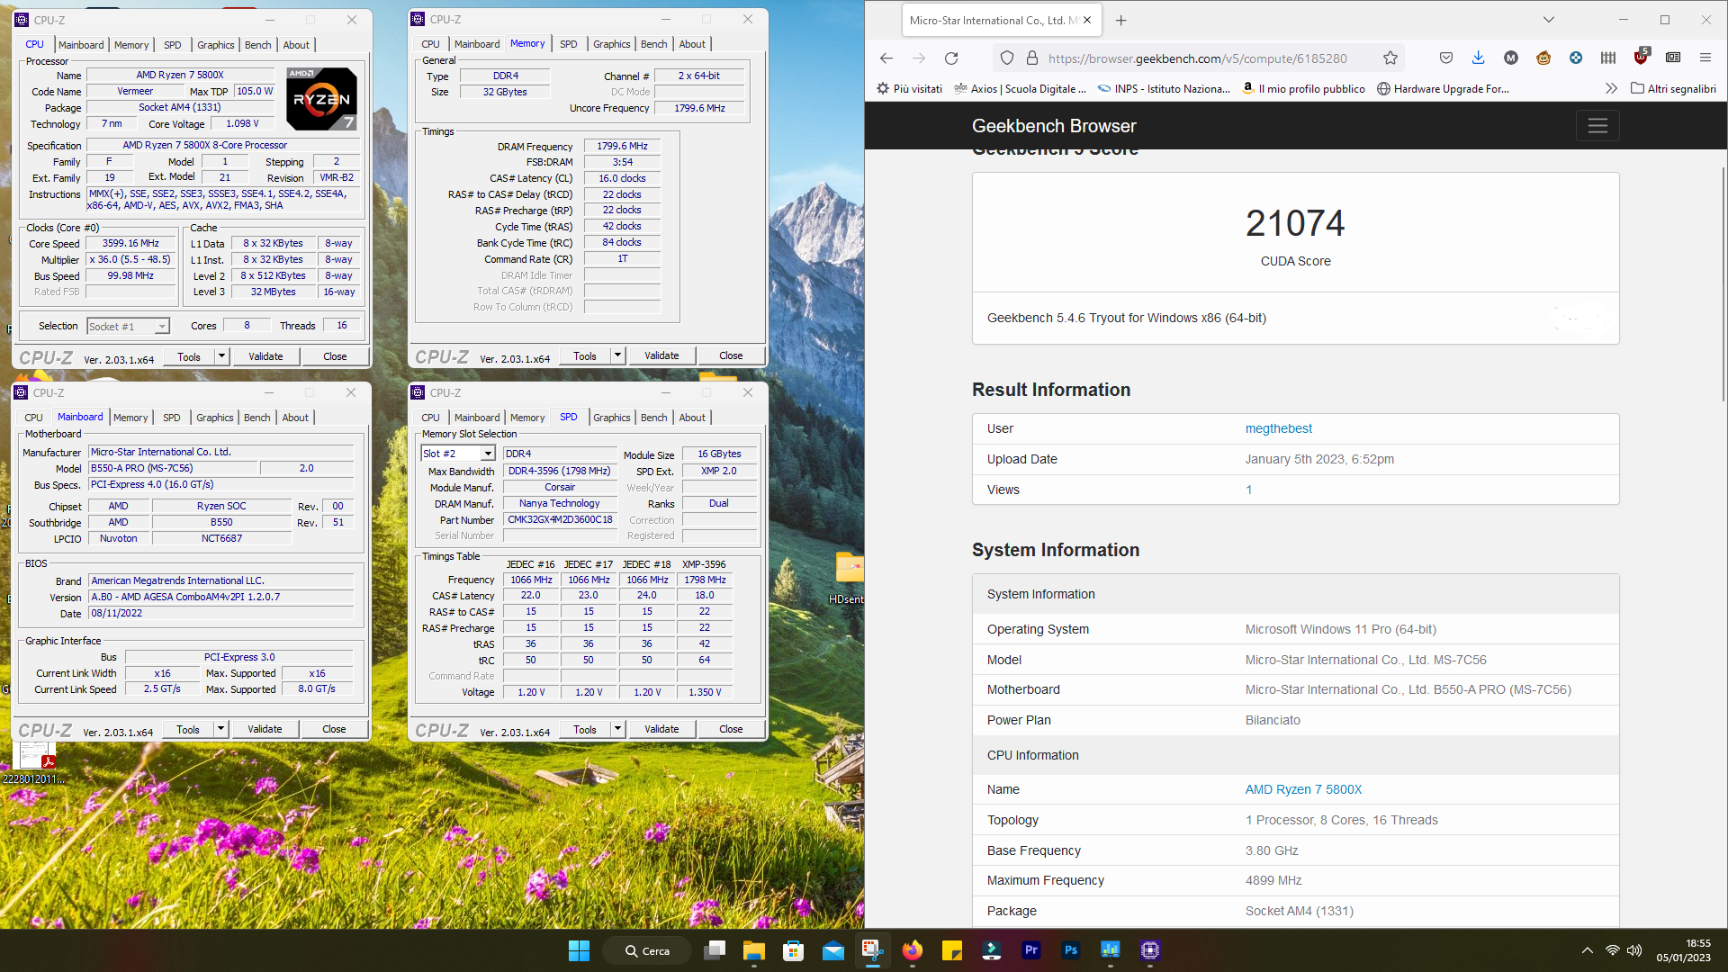The width and height of the screenshot is (1728, 972).
Task: Open Sticky Notes from the taskbar
Action: tap(952, 950)
